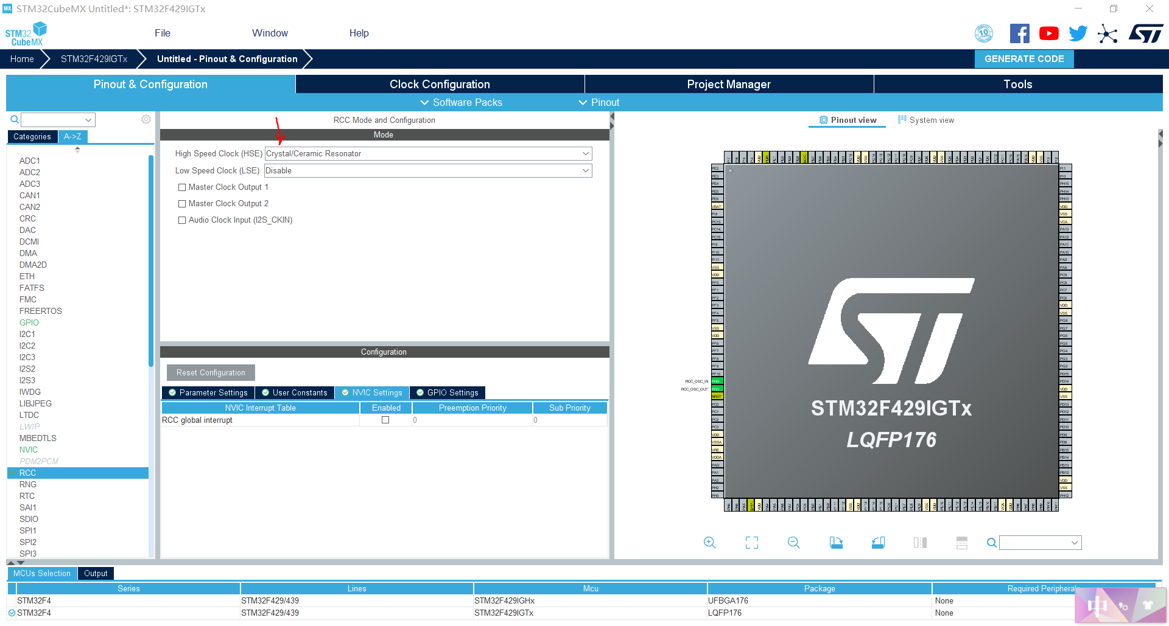Image resolution: width=1169 pixels, height=626 pixels.
Task: Click the STM32CubeMX logo
Action: (x=26, y=34)
